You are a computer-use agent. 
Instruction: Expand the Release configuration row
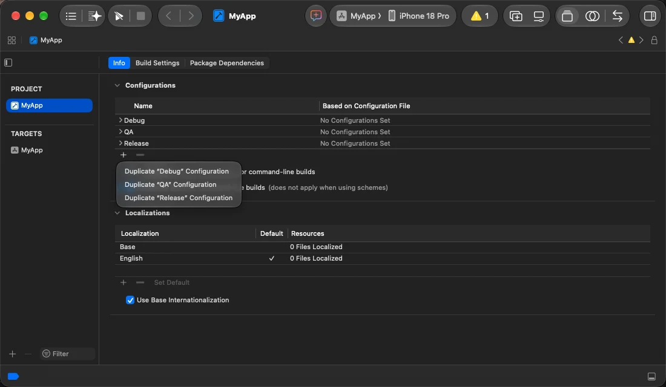120,143
